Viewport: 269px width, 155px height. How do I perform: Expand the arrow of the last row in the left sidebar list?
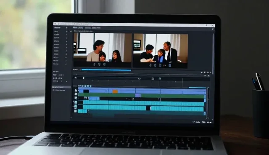point(66,64)
